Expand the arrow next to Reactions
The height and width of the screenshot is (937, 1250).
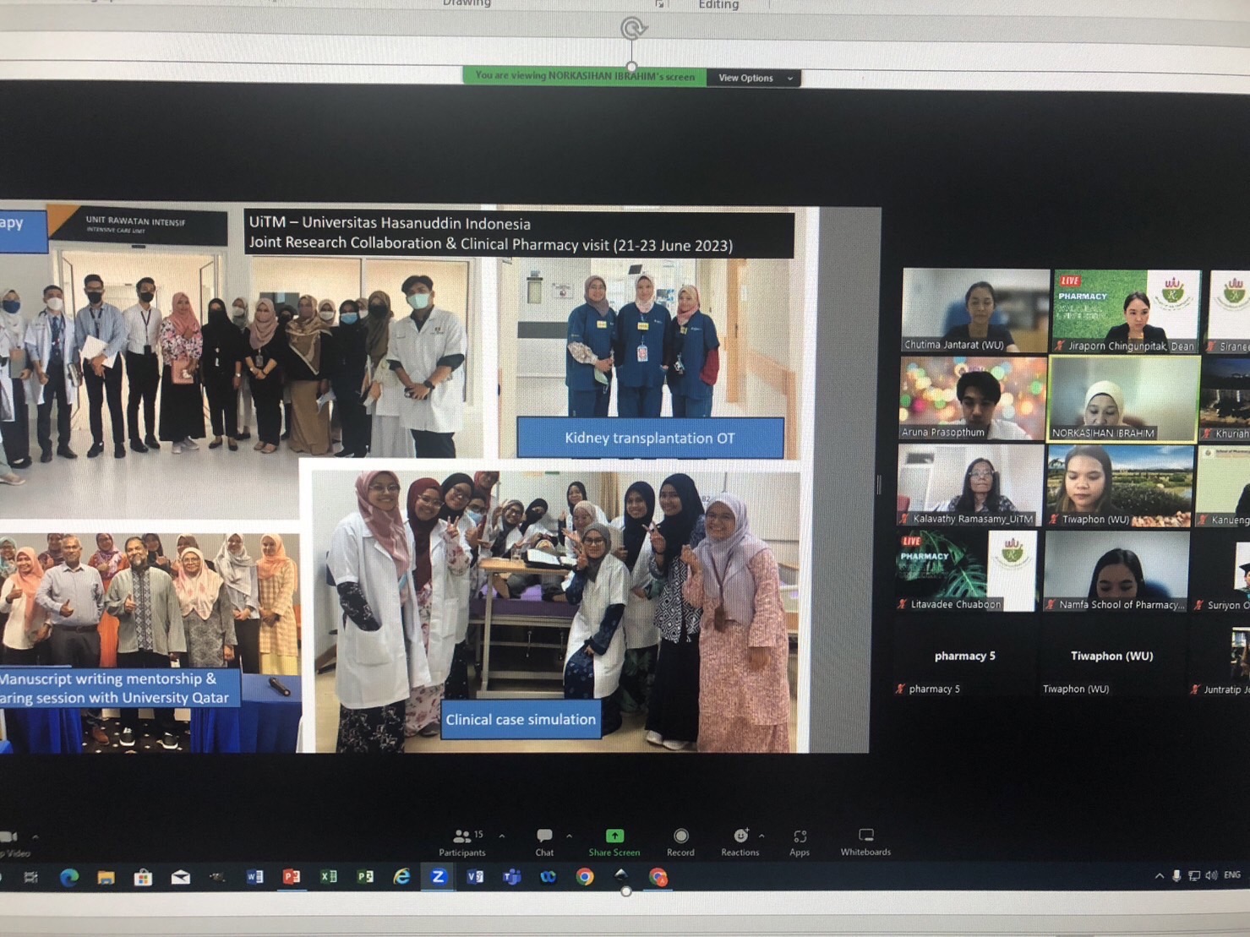point(761,836)
